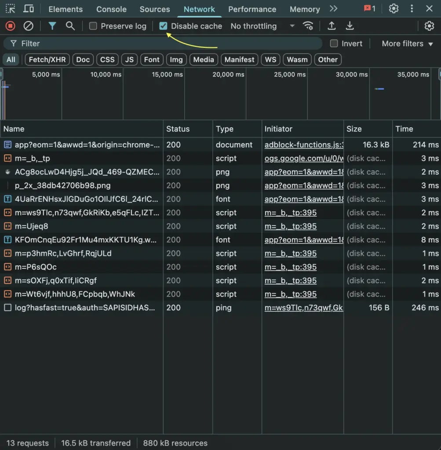Viewport: 441px width, 450px height.
Task: Enable the Preserve log checkbox
Action: (93, 26)
